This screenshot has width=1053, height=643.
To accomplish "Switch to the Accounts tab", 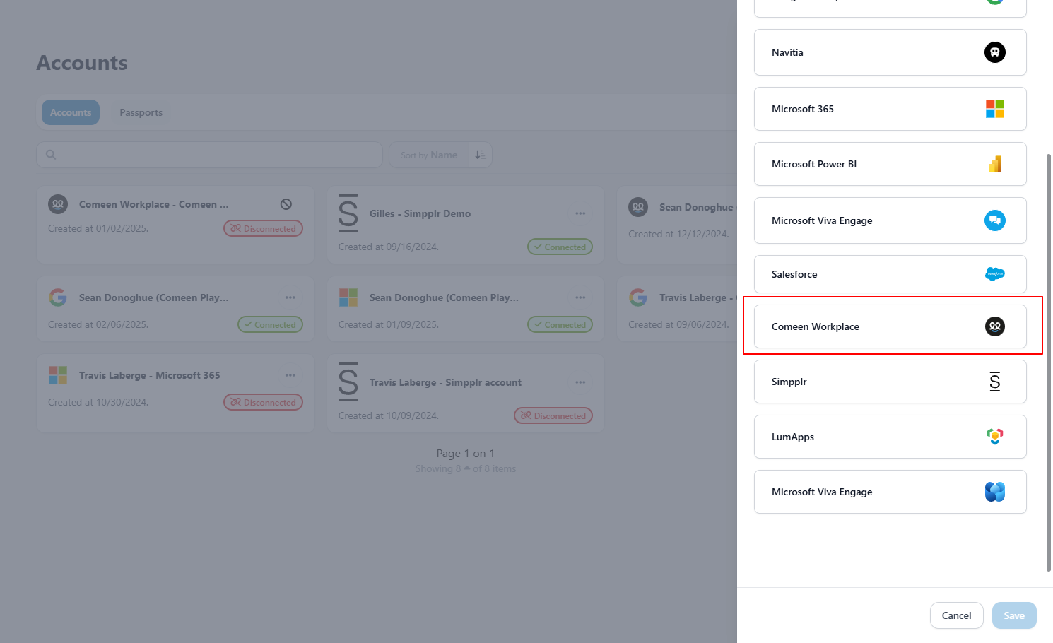I will [x=71, y=112].
